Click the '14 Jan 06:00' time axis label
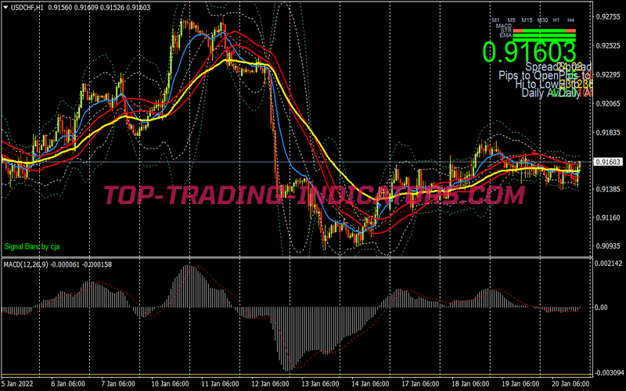626x391 pixels. (x=370, y=384)
